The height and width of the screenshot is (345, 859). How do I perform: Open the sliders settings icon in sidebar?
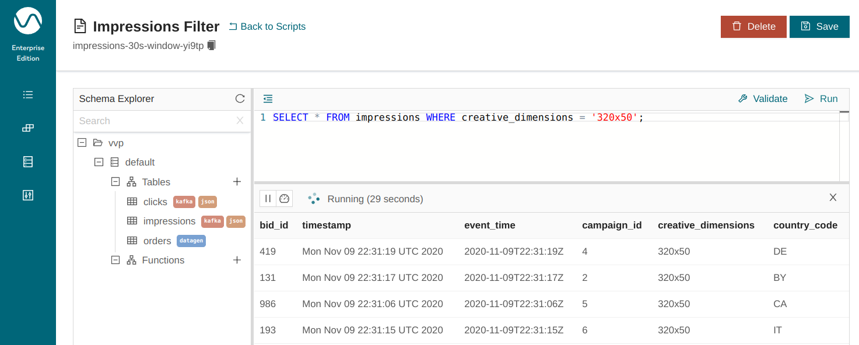click(28, 195)
